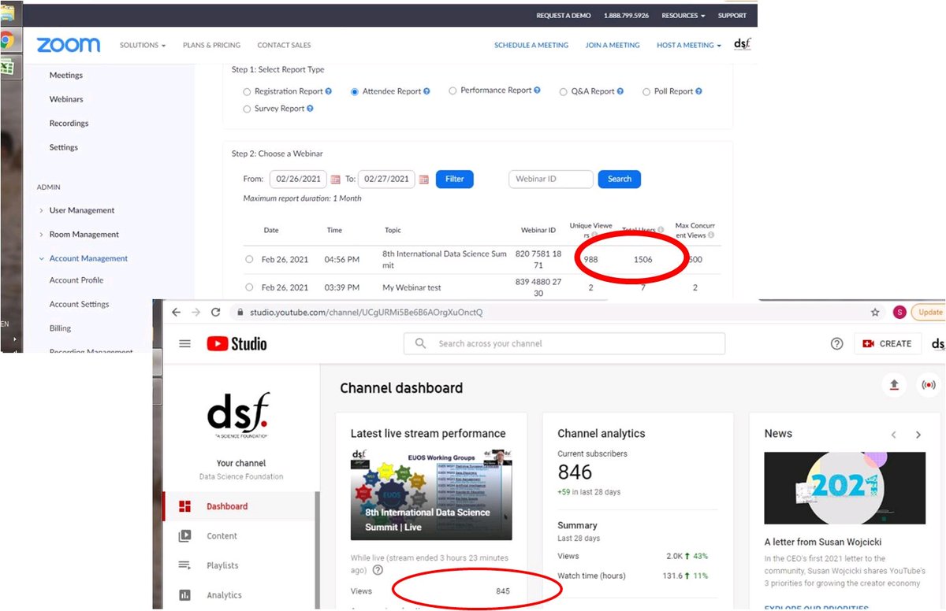This screenshot has width=946, height=611.
Task: Open the Resources dropdown
Action: (683, 16)
